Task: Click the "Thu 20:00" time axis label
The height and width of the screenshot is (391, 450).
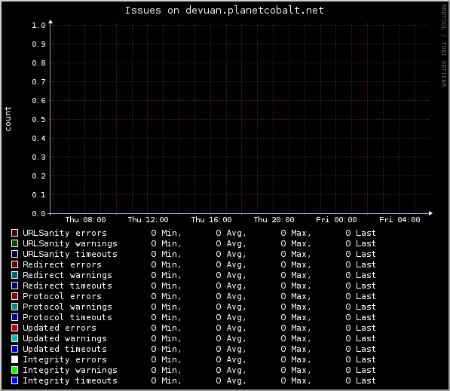Action: click(x=274, y=220)
